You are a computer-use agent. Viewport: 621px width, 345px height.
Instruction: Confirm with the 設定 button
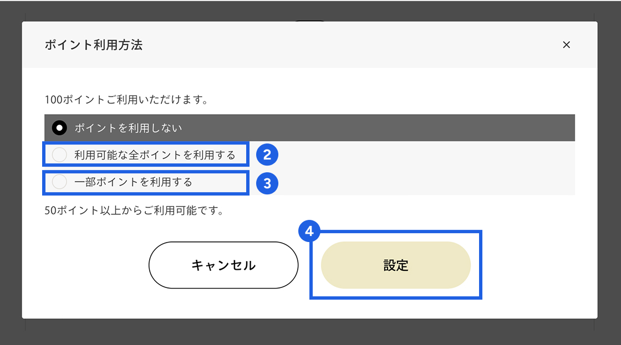click(395, 265)
